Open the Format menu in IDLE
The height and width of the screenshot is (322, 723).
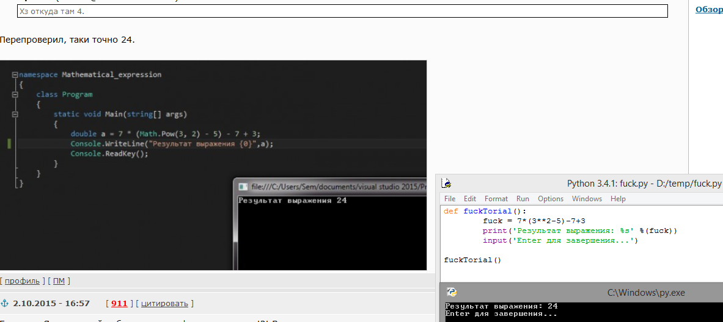(496, 199)
